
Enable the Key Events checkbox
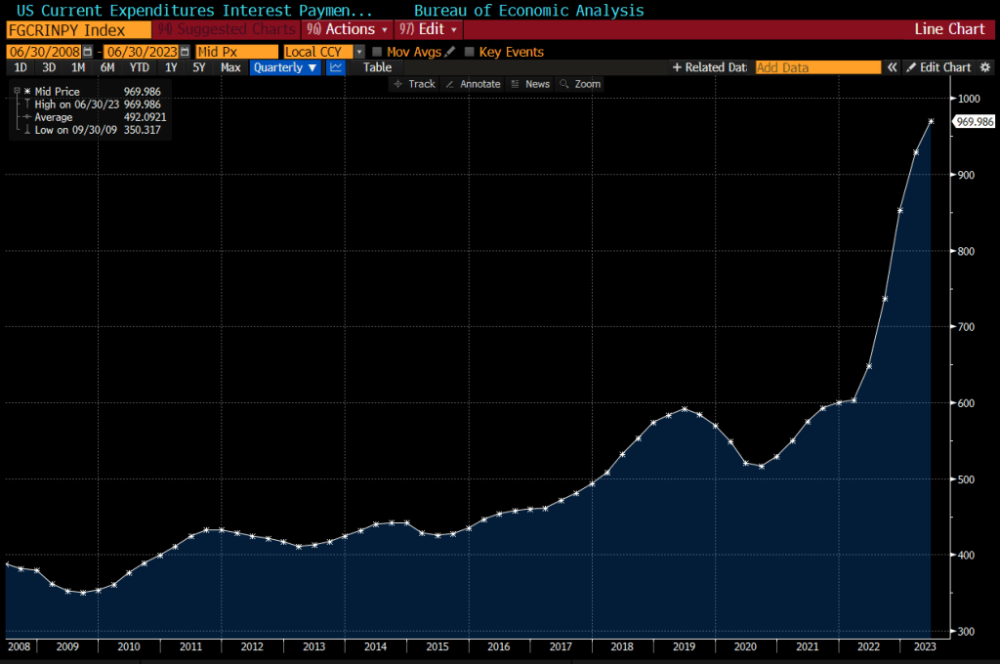coord(470,51)
